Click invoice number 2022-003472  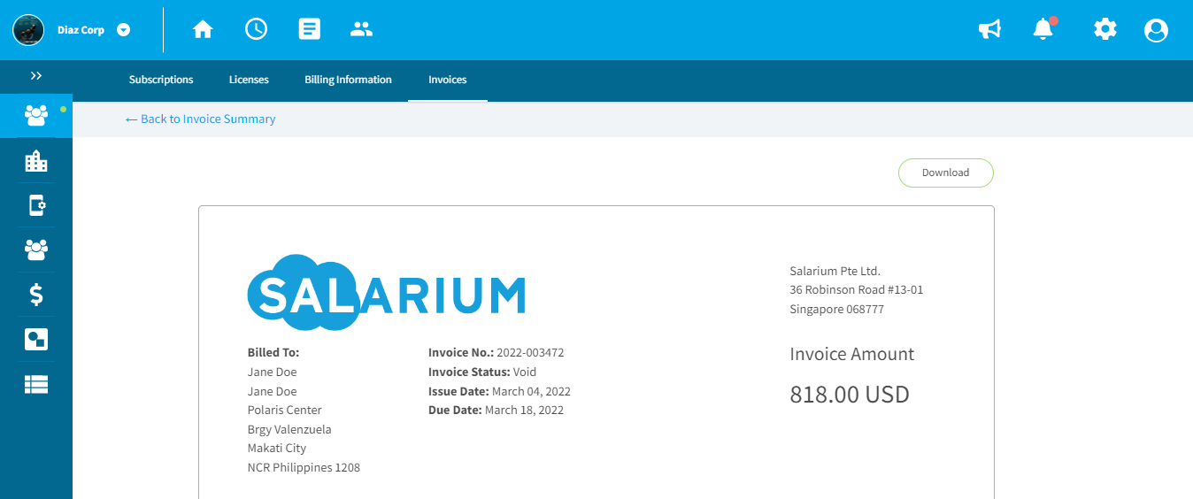pyautogui.click(x=530, y=352)
